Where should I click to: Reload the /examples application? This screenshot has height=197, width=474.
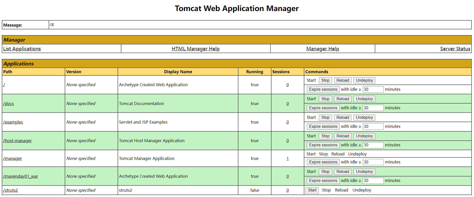click(343, 117)
